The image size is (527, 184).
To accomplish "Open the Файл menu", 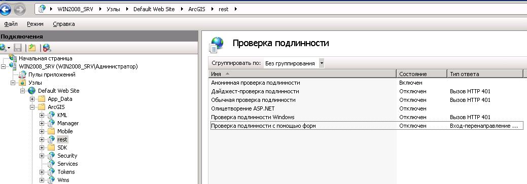I will pyautogui.click(x=11, y=24).
